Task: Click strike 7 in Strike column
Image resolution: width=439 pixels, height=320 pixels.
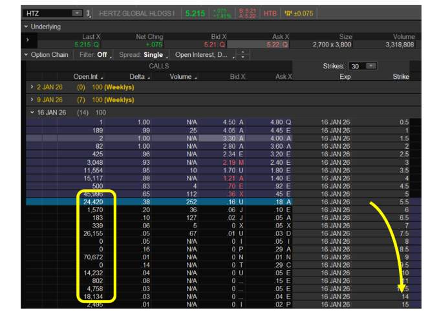Action: (407, 226)
